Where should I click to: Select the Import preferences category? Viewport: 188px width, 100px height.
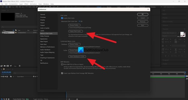coord(42,23)
